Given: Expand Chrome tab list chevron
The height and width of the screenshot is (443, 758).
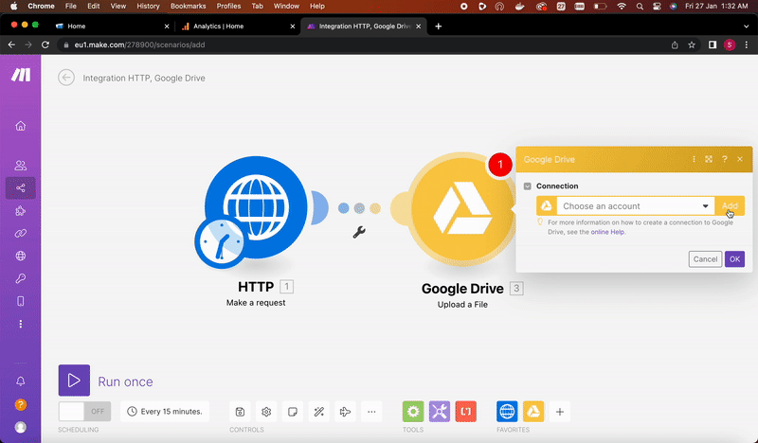Looking at the screenshot, I should pos(746,27).
